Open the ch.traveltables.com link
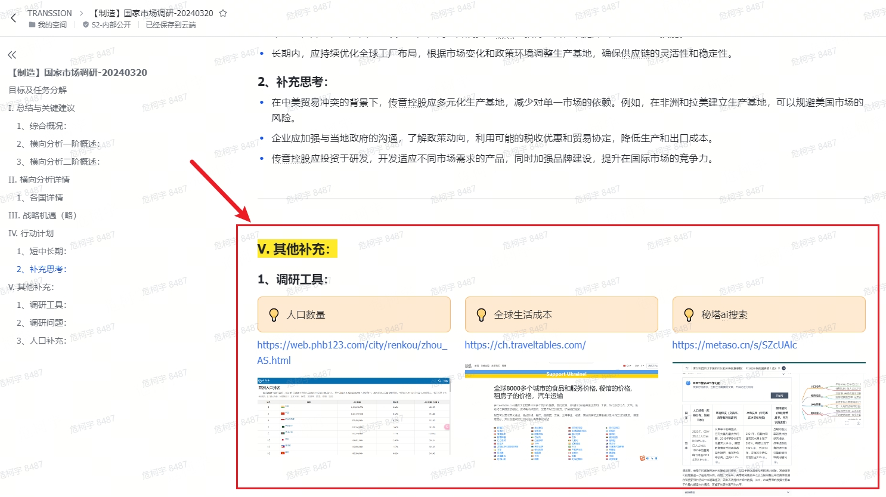The height and width of the screenshot is (497, 886). click(x=525, y=345)
